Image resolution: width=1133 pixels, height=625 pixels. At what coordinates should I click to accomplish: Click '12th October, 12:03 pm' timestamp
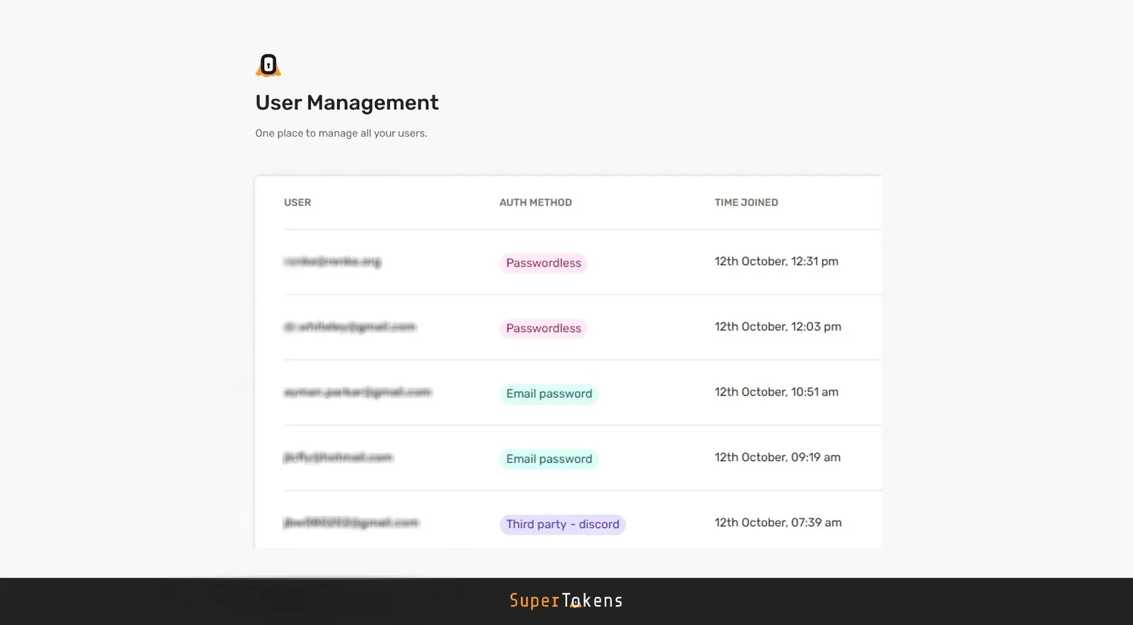[x=778, y=326]
